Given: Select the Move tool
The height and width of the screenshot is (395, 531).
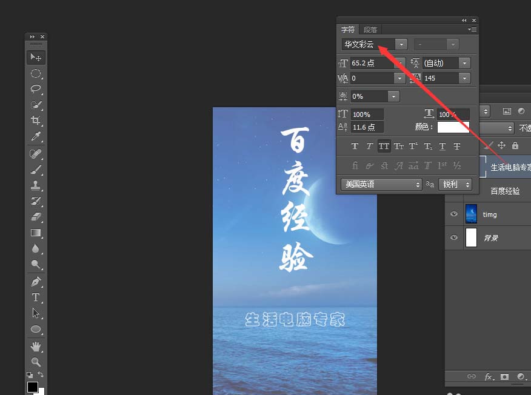Looking at the screenshot, I should (36, 57).
